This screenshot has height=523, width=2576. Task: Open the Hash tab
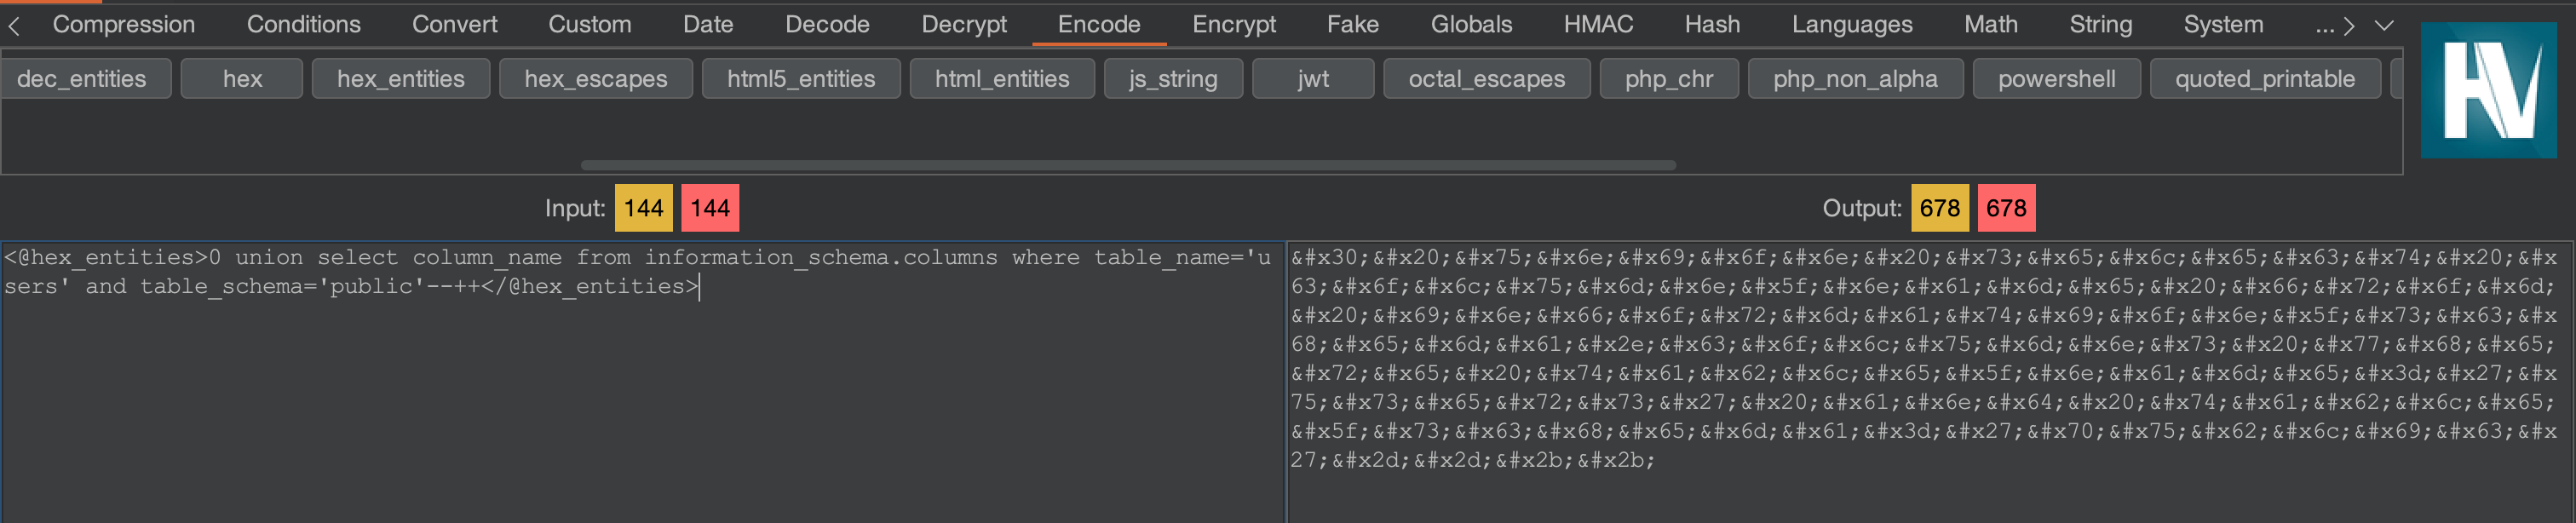coord(1711,25)
